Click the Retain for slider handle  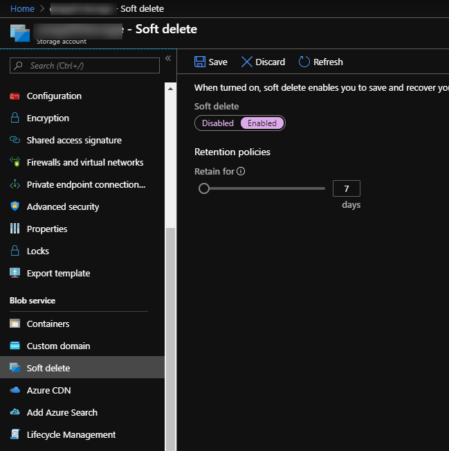click(x=204, y=188)
